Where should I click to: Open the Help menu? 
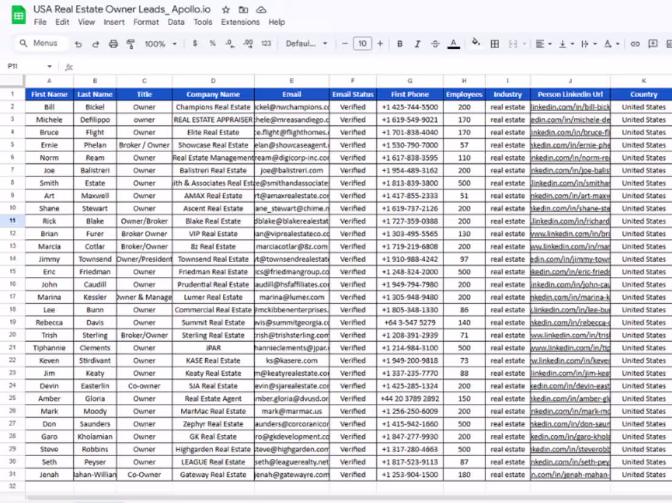pyautogui.click(x=276, y=22)
